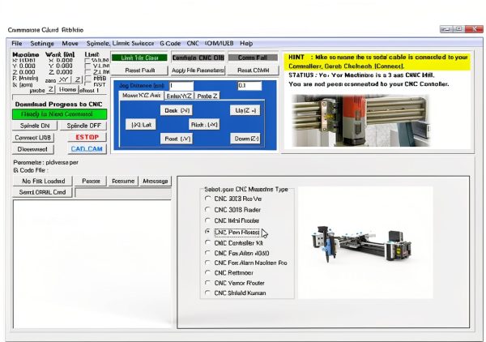
Task: Tick the Z limit checkbox
Action: 88,72
